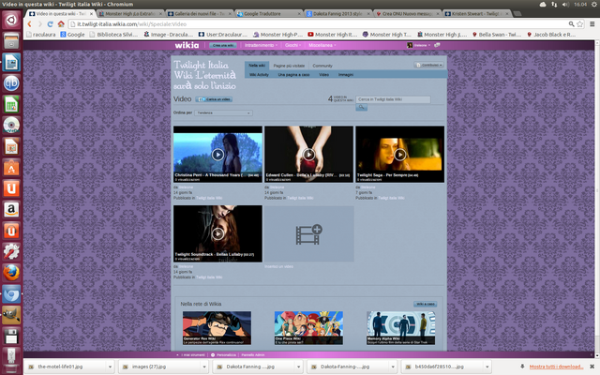Open Ubuntu Software Center launcher icon
The height and width of the screenshot is (375, 600).
point(11,167)
